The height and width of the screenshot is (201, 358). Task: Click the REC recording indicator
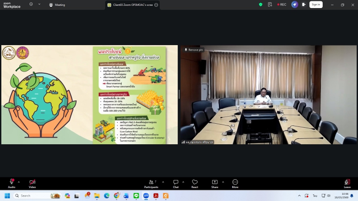281,4
